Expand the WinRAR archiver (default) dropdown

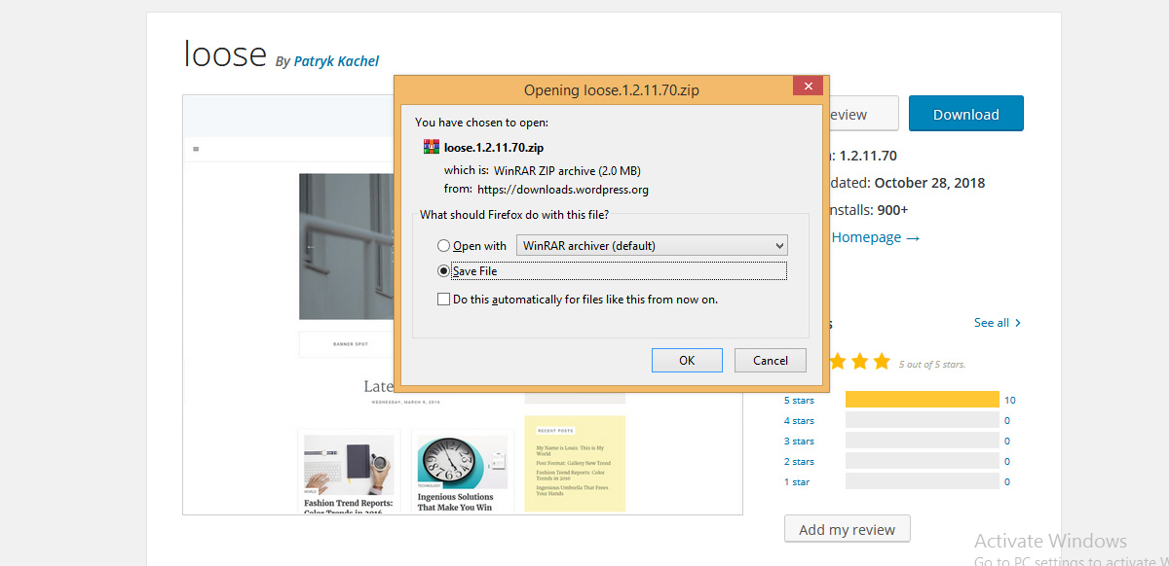pyautogui.click(x=652, y=245)
